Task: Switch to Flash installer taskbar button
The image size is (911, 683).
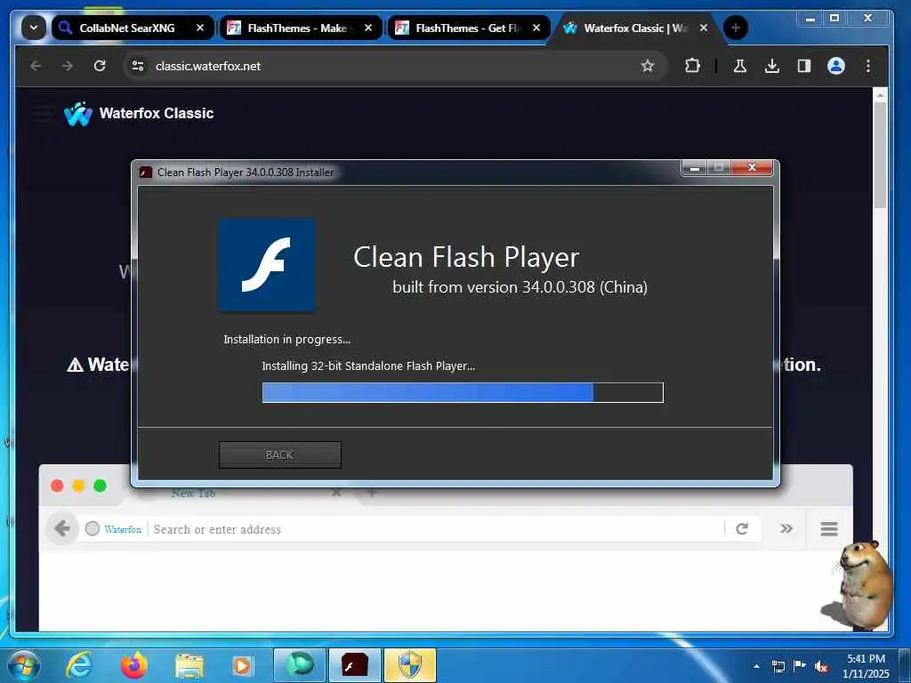Action: pyautogui.click(x=355, y=665)
